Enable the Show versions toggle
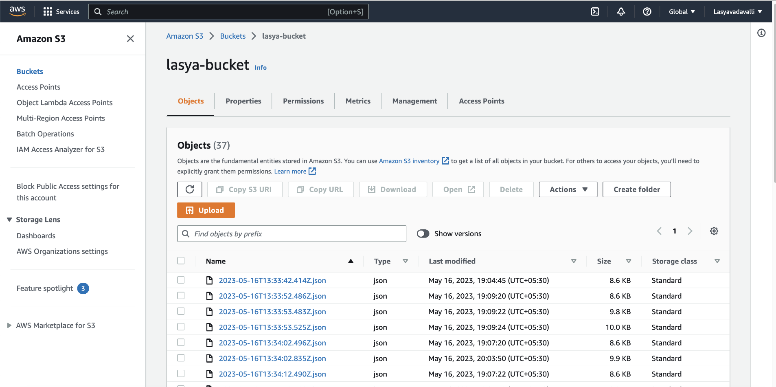This screenshot has height=387, width=776. 423,233
